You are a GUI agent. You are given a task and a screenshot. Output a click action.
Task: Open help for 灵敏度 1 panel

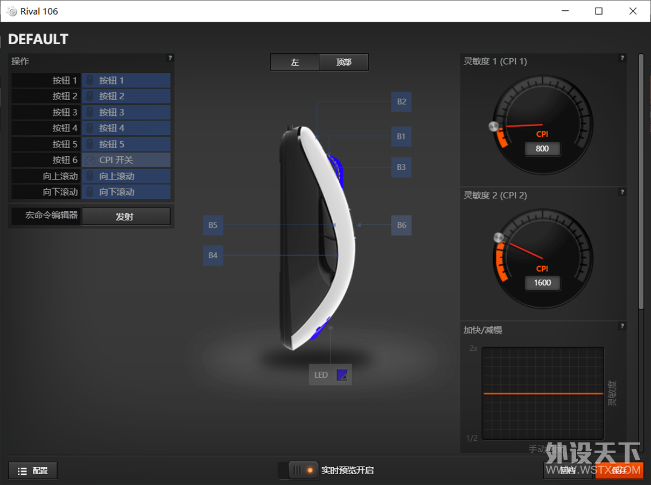click(x=622, y=58)
